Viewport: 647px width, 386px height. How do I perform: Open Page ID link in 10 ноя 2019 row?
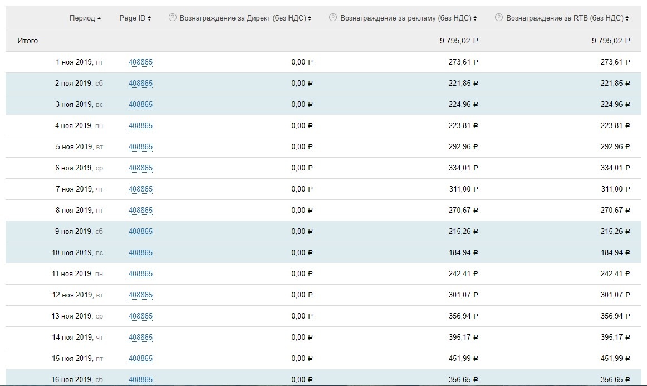(140, 253)
